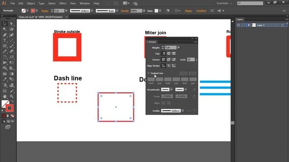Close the Class no 6.ai document tab
The height and width of the screenshot is (162, 289).
click(x=66, y=17)
